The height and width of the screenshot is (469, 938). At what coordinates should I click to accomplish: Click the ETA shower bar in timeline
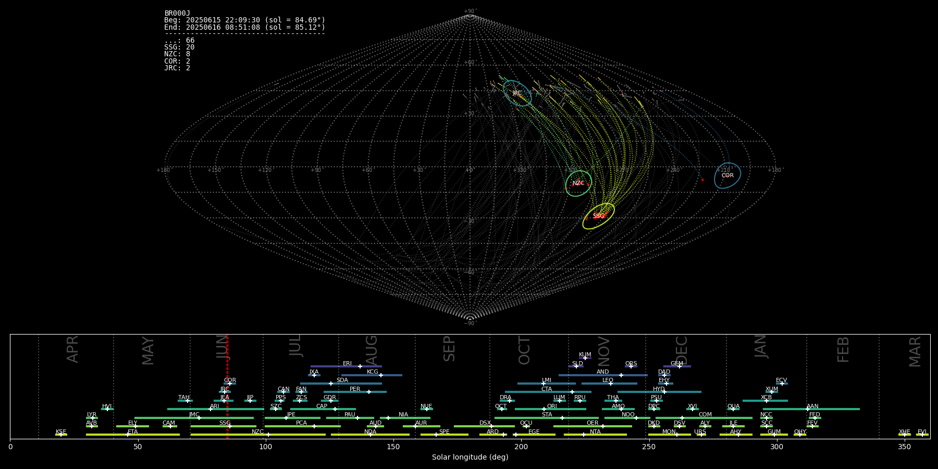pos(133,435)
